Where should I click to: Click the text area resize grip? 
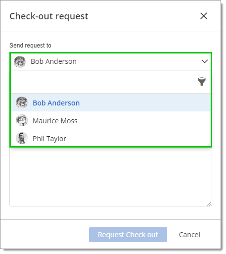pyautogui.click(x=209, y=203)
